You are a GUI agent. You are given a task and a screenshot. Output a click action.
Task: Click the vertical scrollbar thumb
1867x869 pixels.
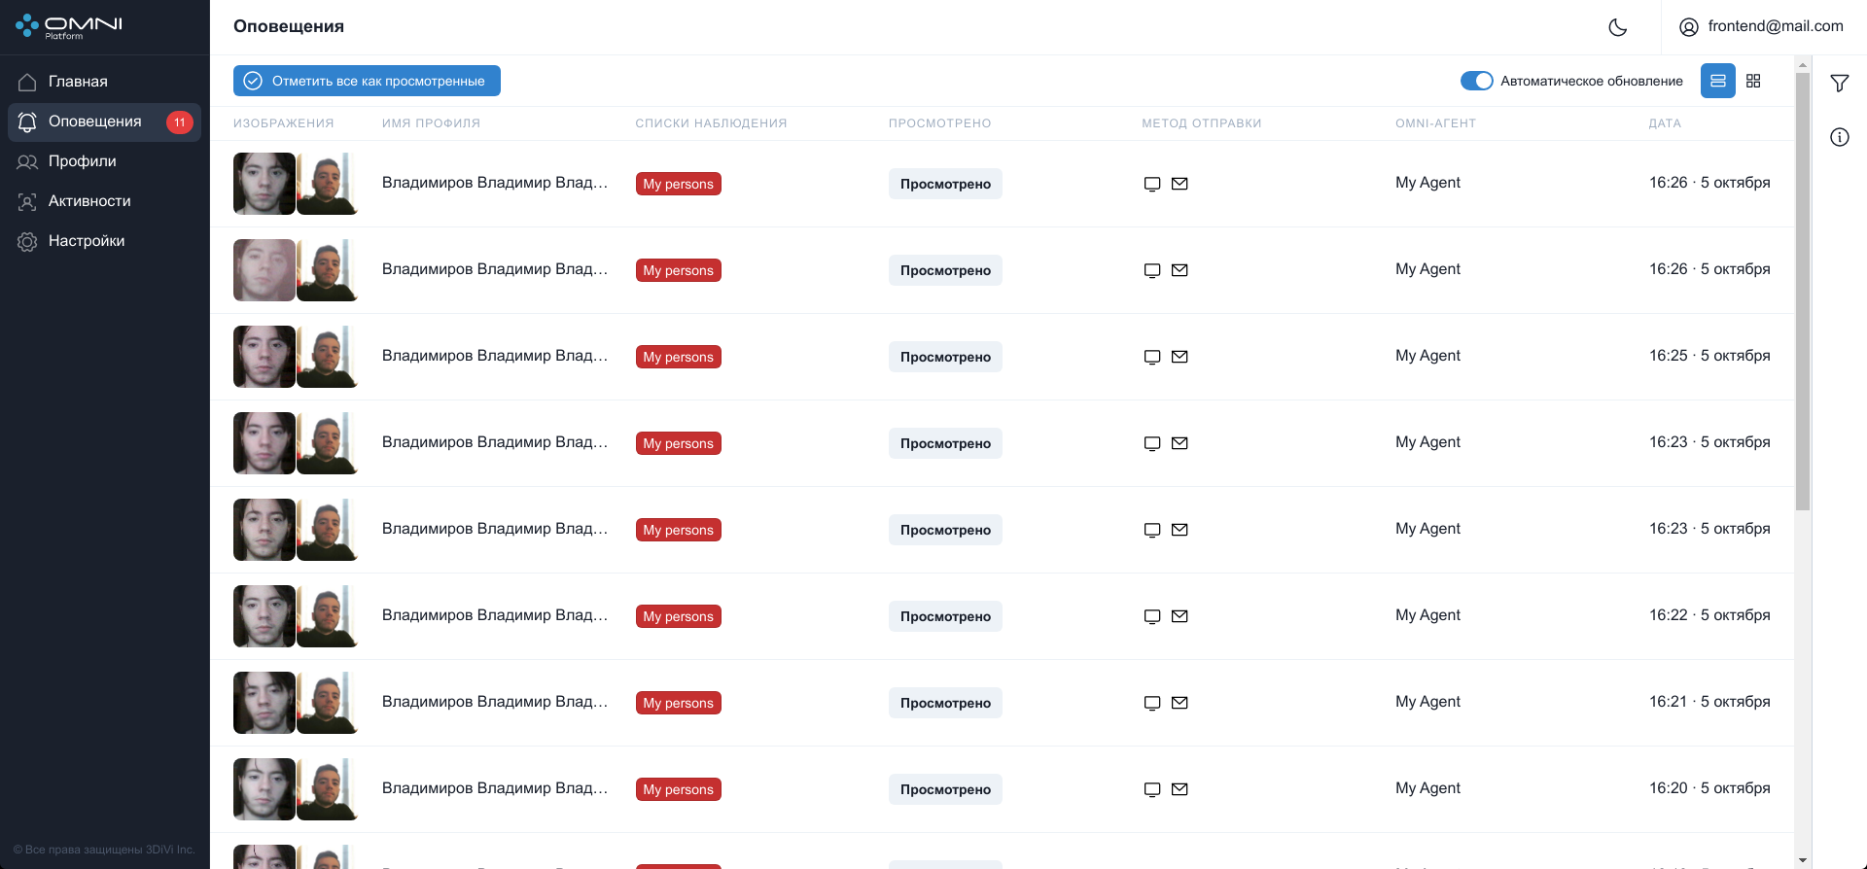tap(1803, 292)
